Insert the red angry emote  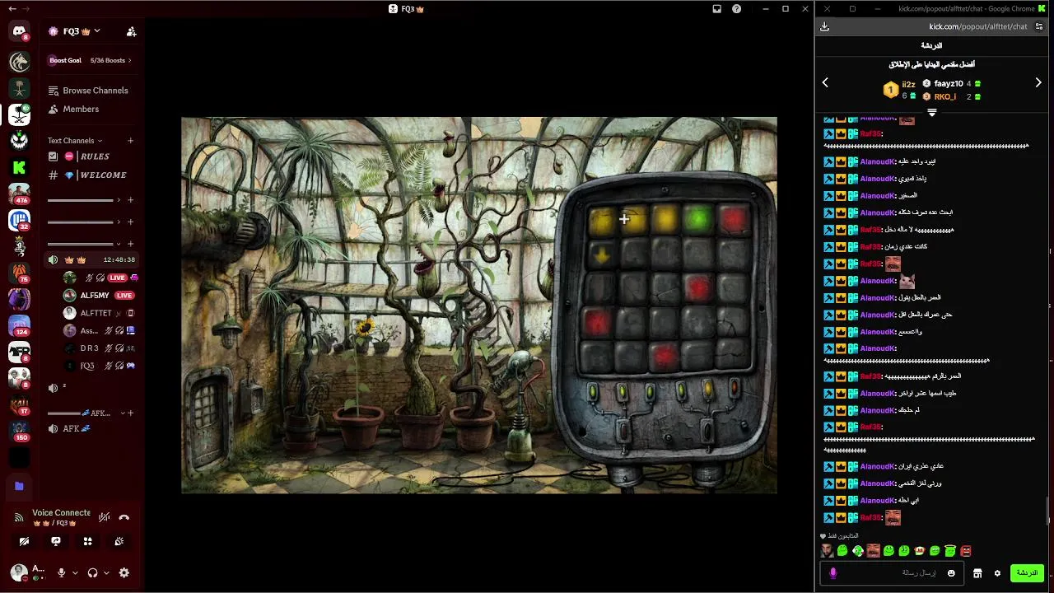tap(966, 551)
